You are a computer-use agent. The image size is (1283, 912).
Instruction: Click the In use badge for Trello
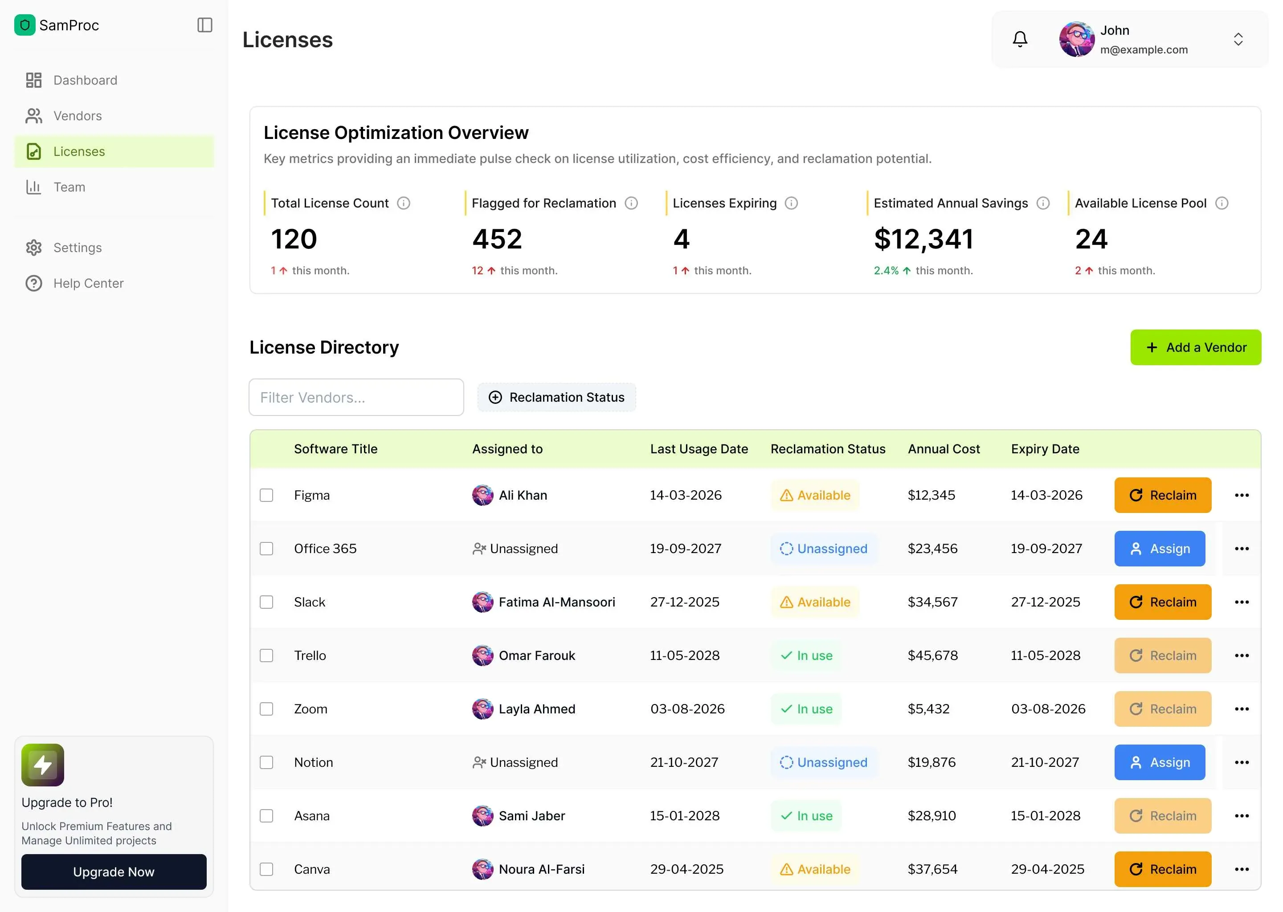coord(806,656)
